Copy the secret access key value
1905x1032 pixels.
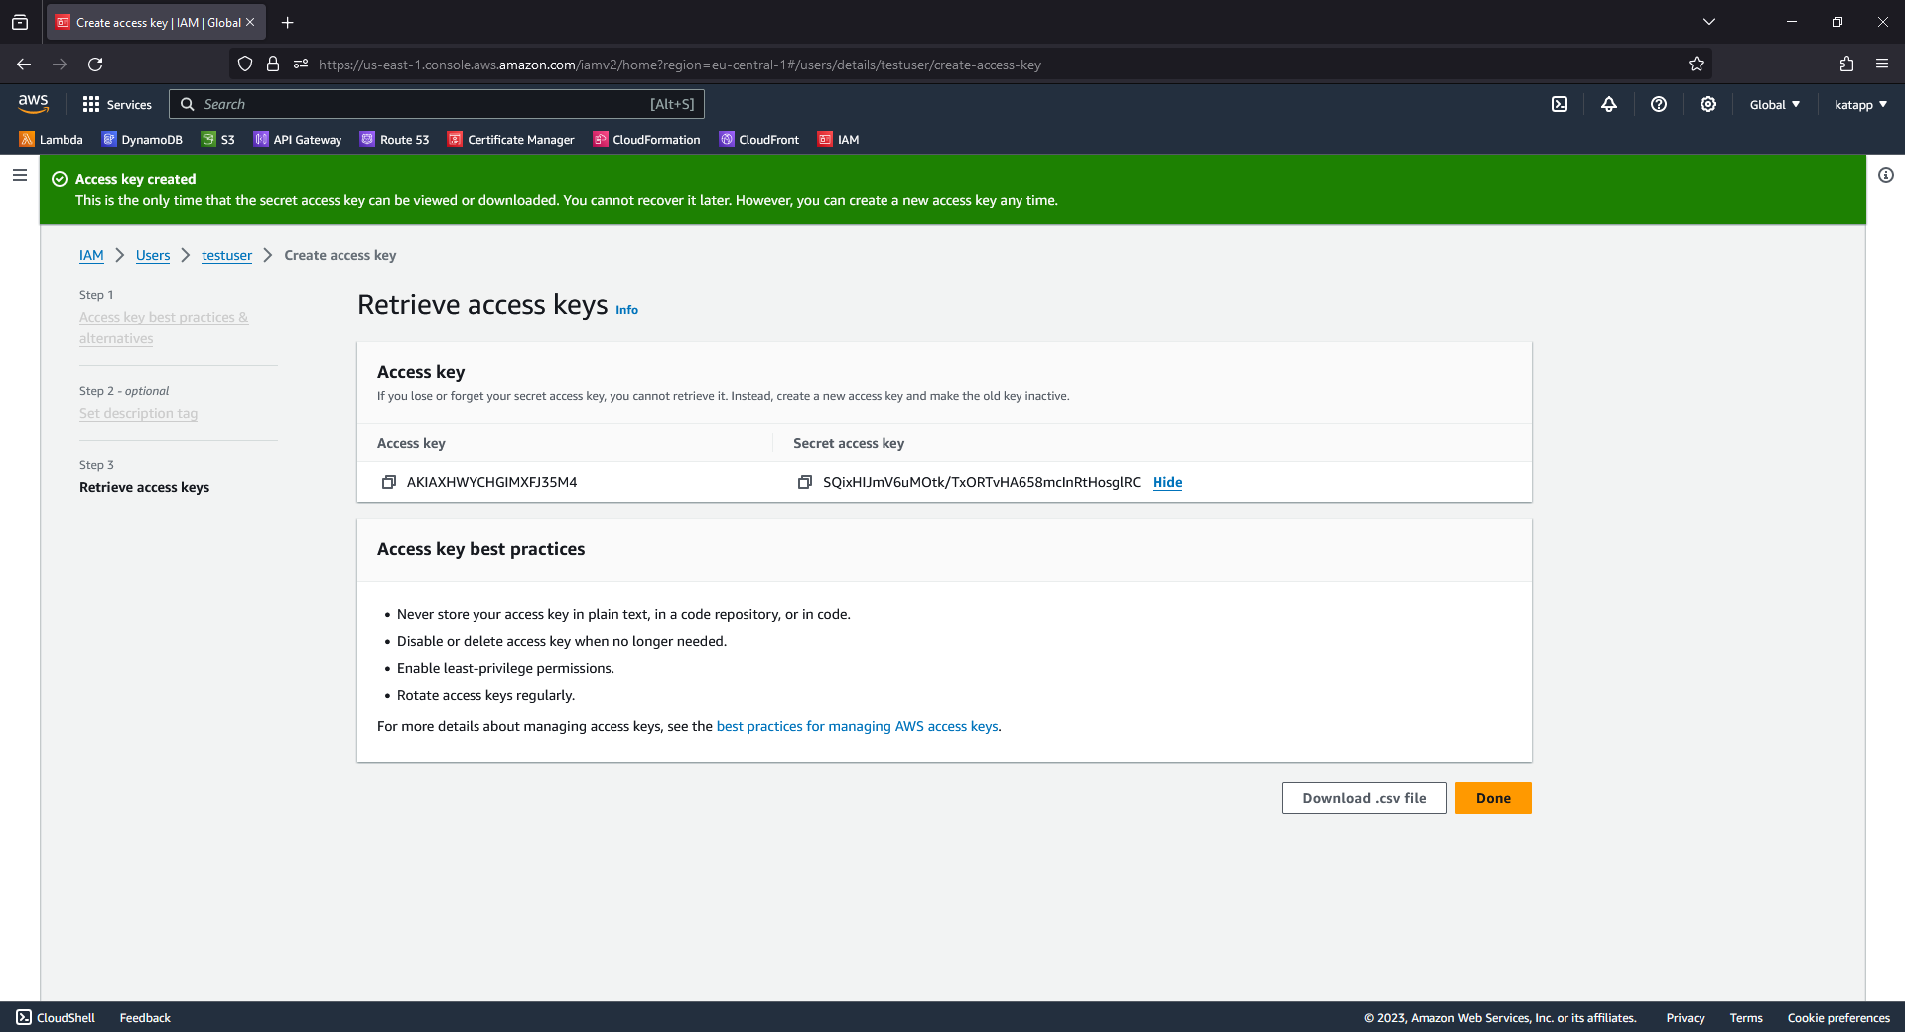[805, 482]
